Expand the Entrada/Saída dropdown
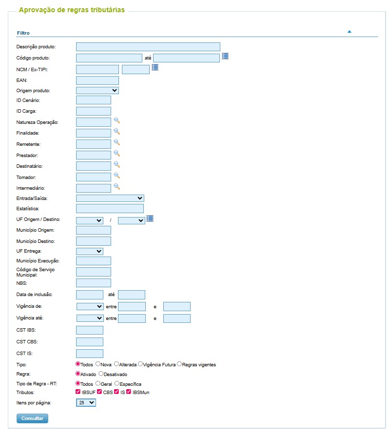This screenshot has height=437, width=389. 110,198
